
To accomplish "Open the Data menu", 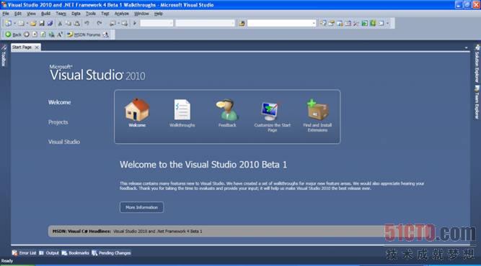I will pyautogui.click(x=76, y=14).
